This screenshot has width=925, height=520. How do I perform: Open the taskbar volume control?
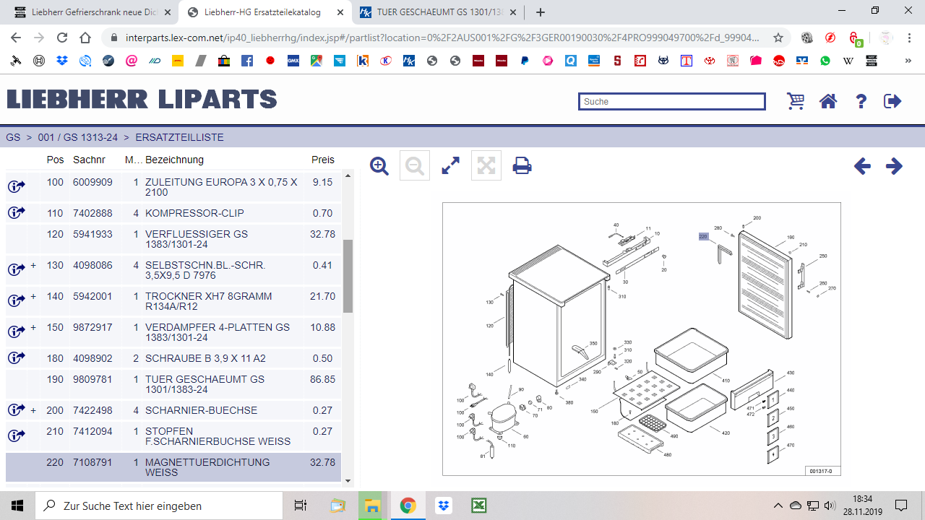[830, 506]
